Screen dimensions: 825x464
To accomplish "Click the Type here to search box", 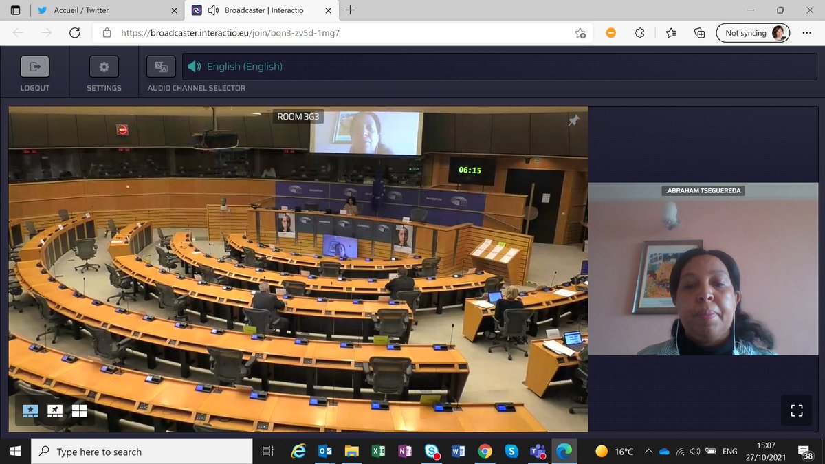I will pyautogui.click(x=142, y=452).
